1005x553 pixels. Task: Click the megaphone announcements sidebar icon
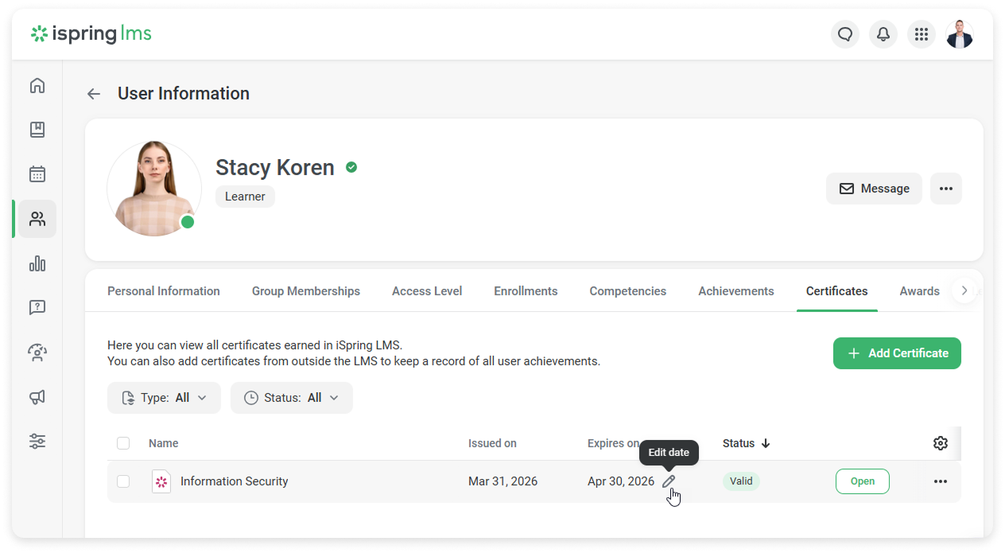37,397
